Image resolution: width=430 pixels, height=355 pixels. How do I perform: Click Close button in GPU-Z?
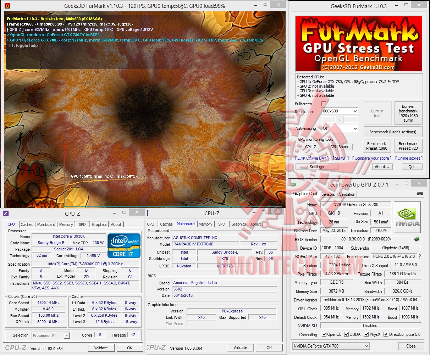411,346
